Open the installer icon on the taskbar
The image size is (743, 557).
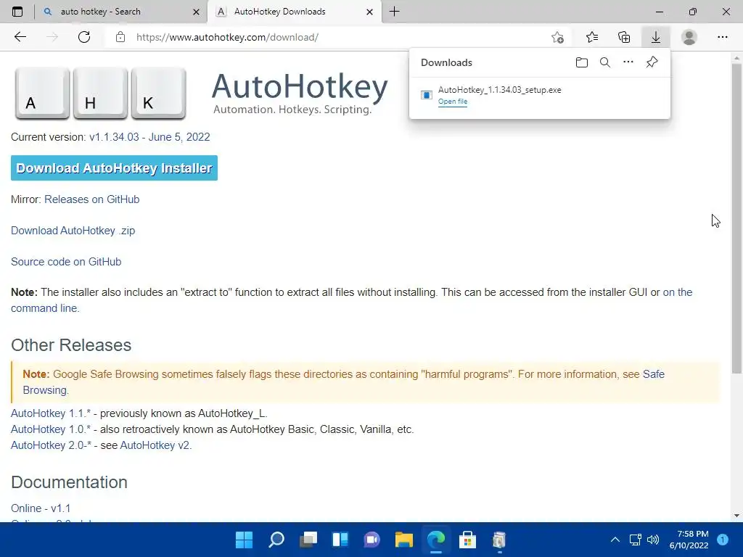coord(499,540)
